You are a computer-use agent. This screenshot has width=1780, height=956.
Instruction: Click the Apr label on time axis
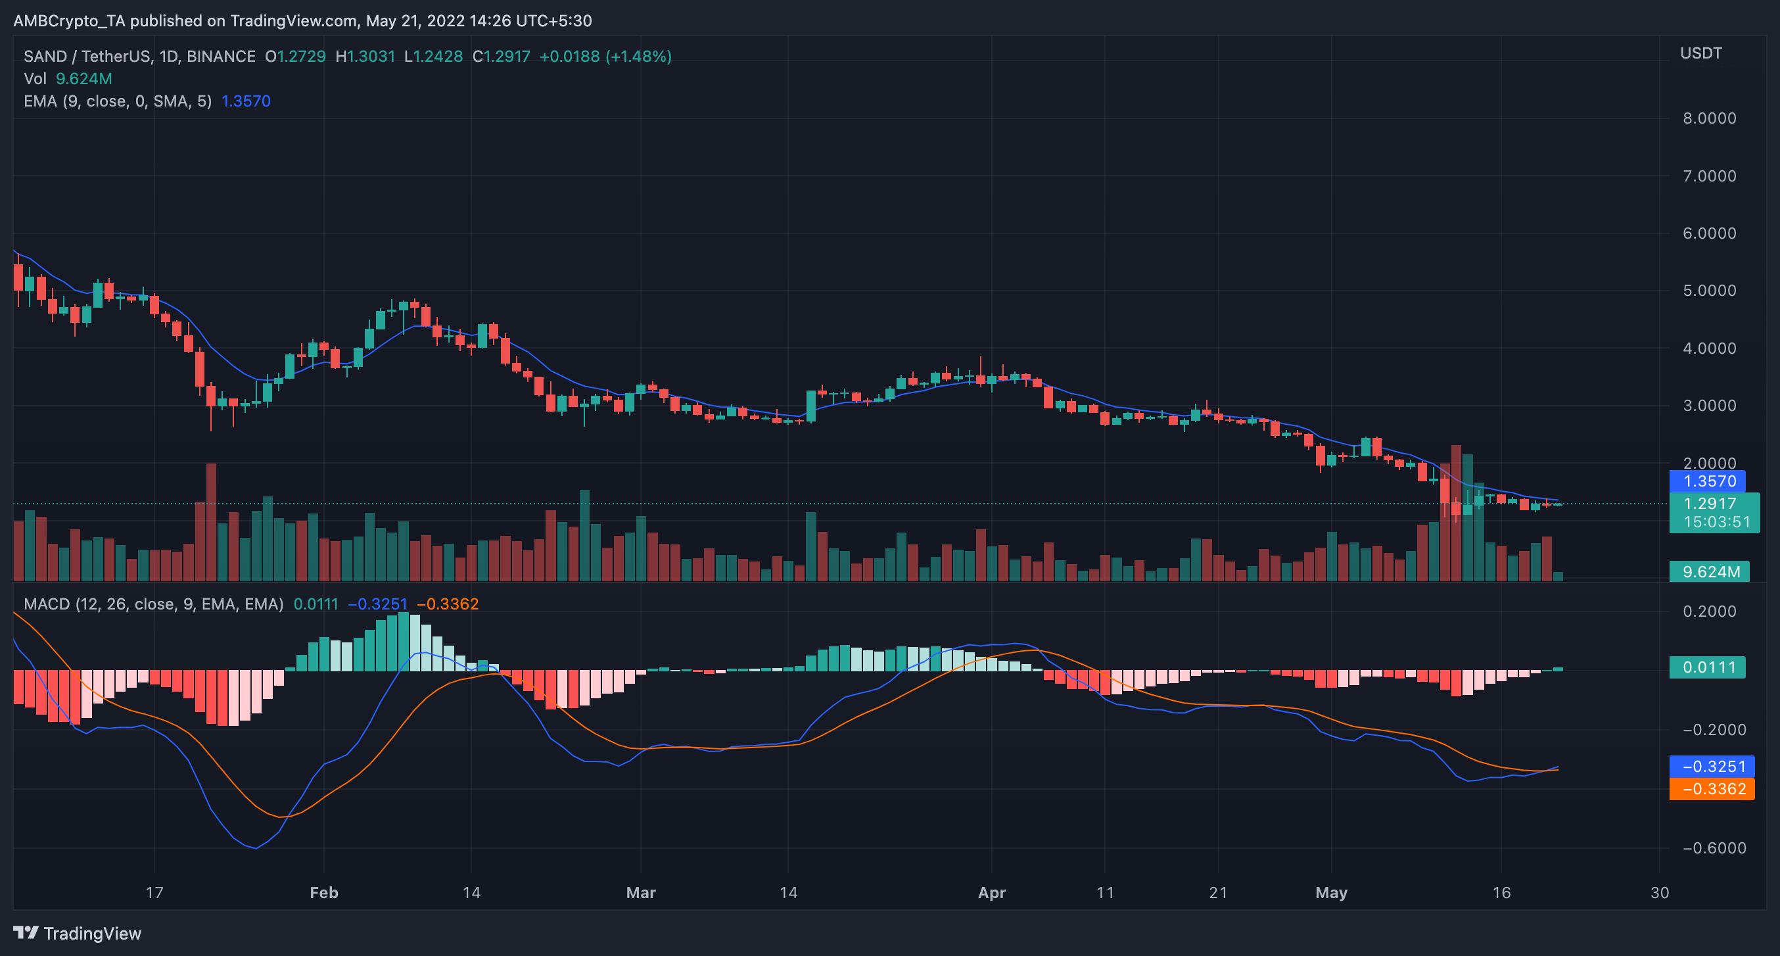click(992, 892)
